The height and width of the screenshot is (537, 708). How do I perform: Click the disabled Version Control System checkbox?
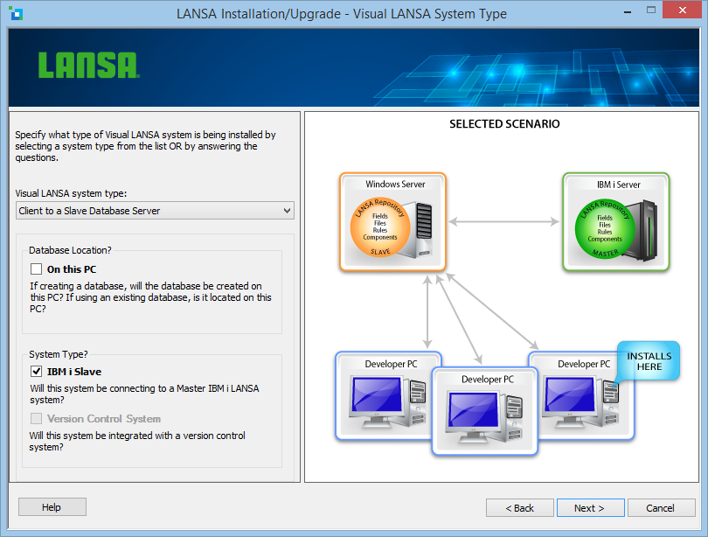click(36, 418)
